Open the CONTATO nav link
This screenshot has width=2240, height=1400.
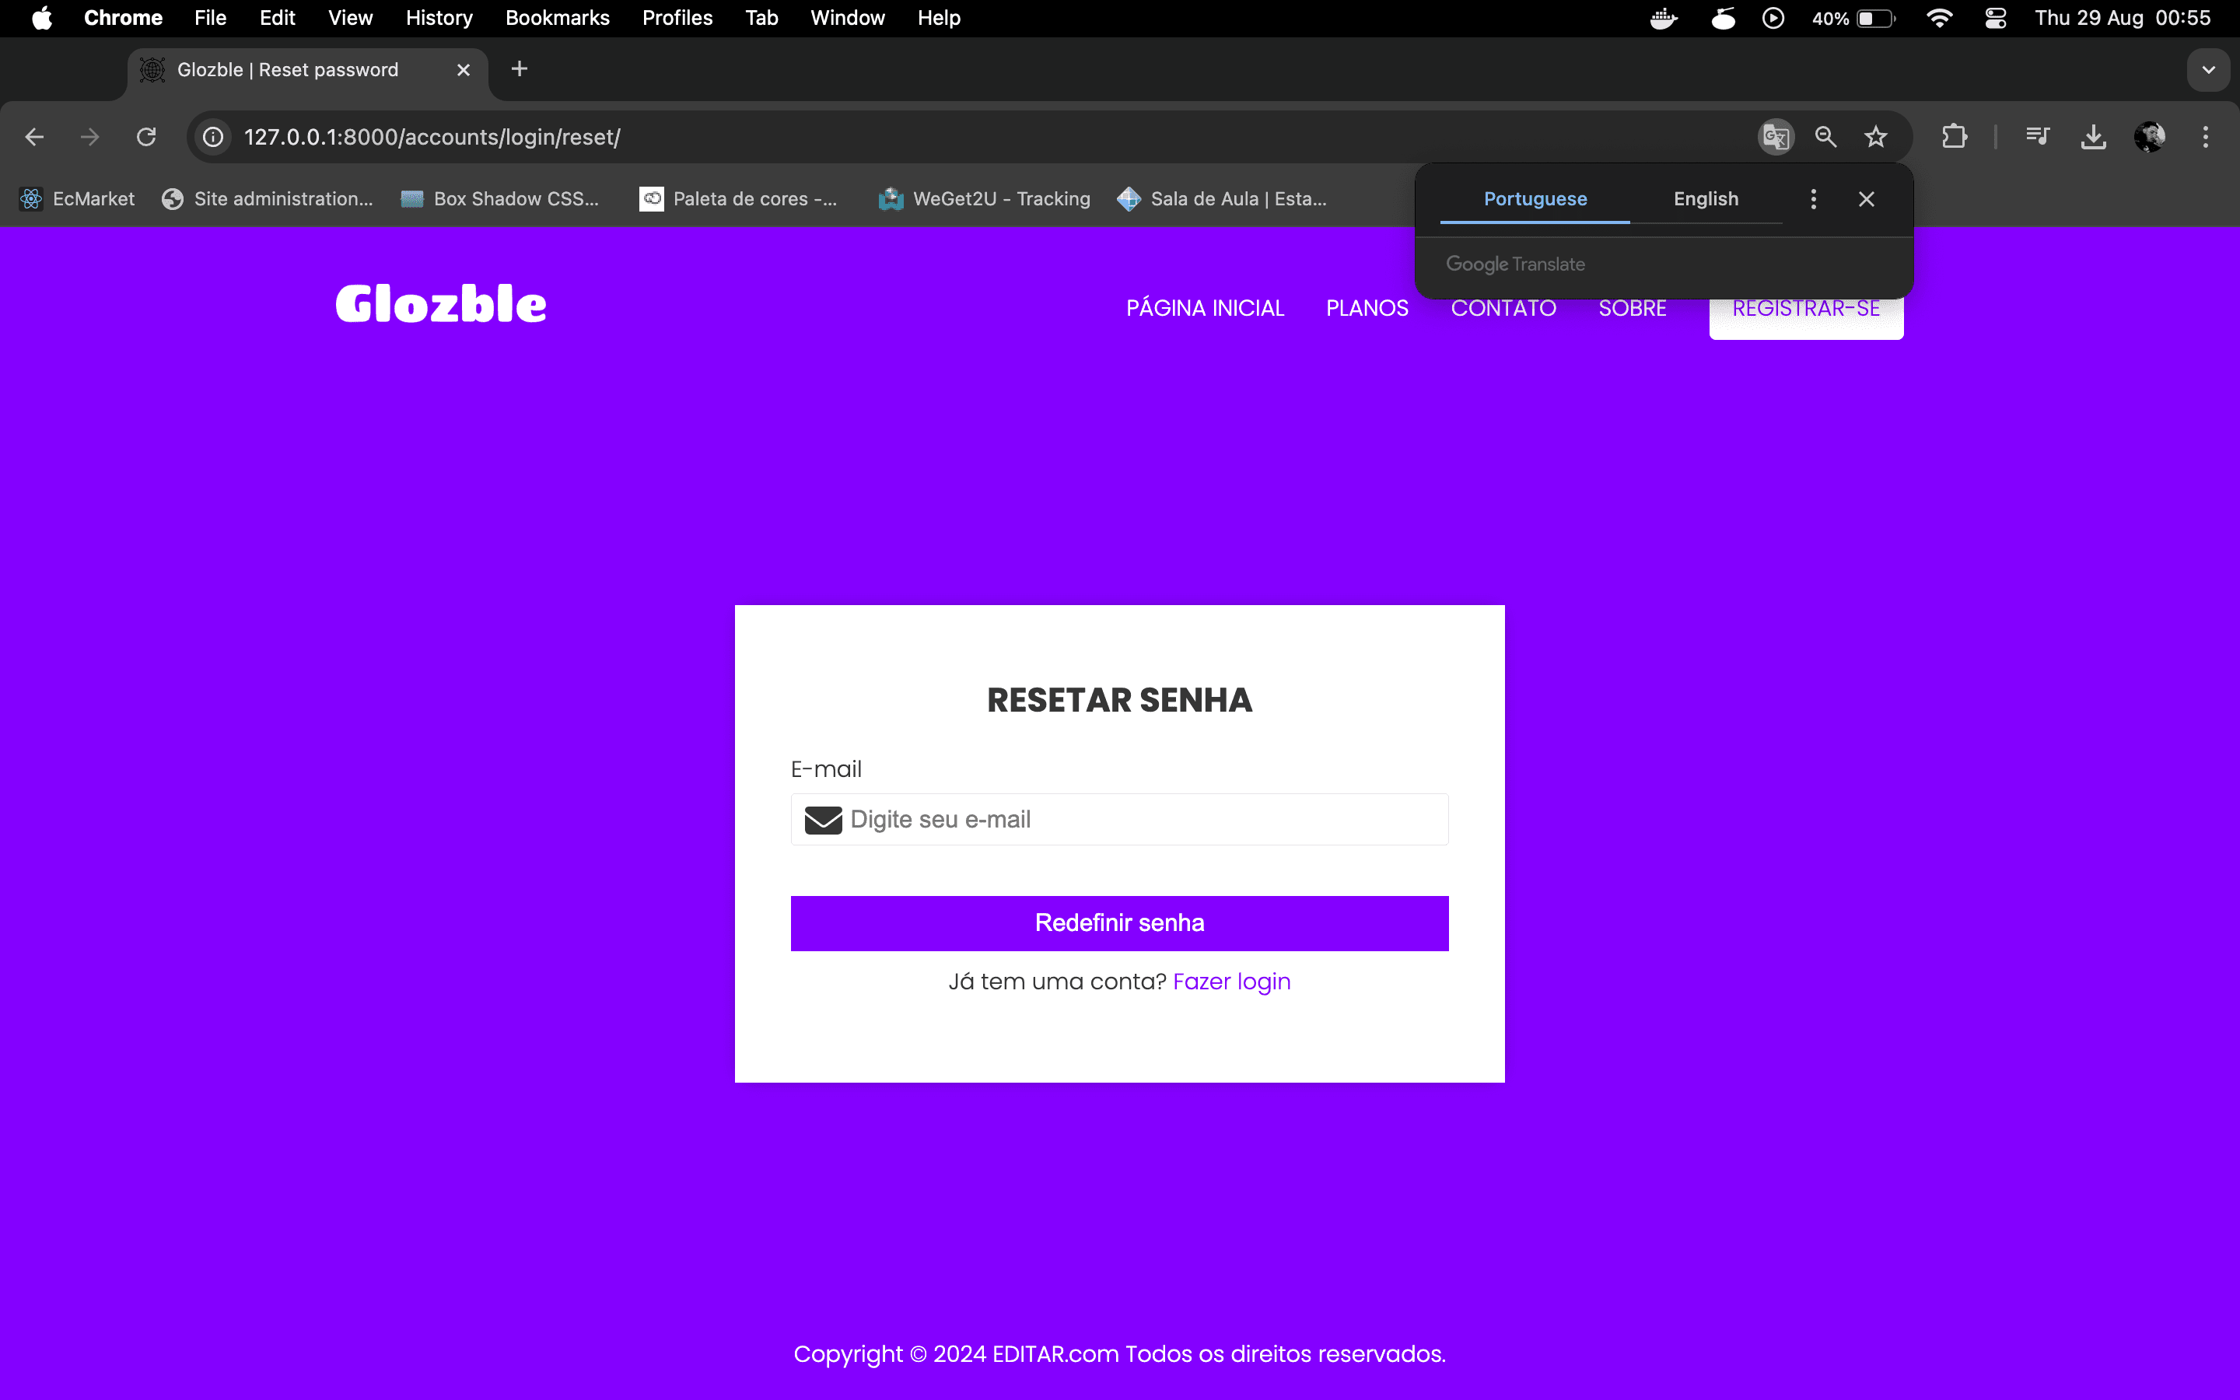(x=1503, y=308)
